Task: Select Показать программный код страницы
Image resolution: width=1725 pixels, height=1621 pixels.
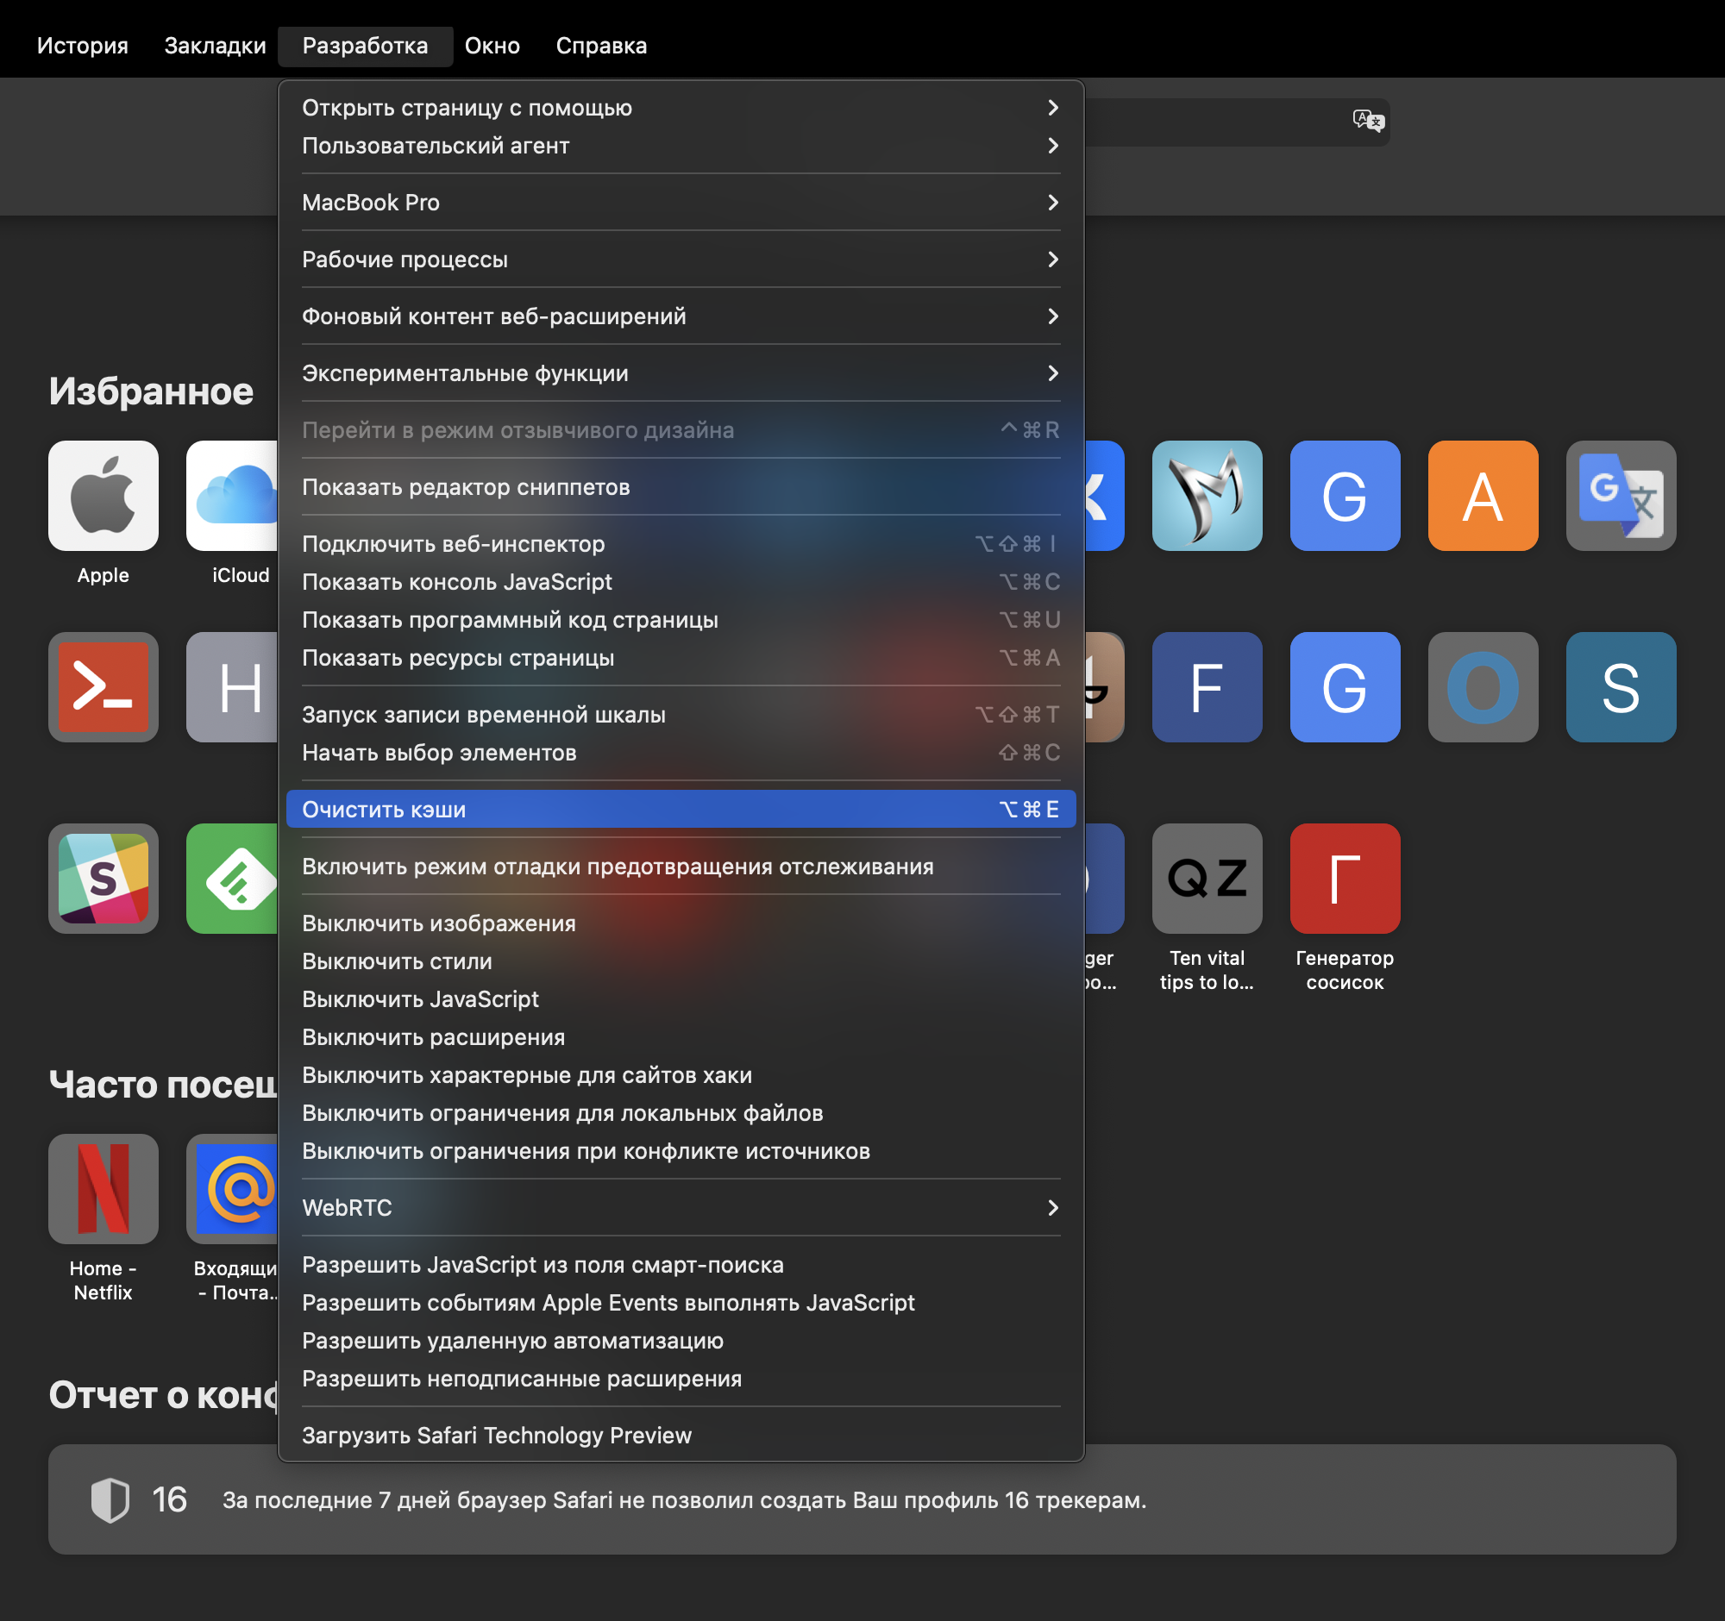Action: coord(681,621)
